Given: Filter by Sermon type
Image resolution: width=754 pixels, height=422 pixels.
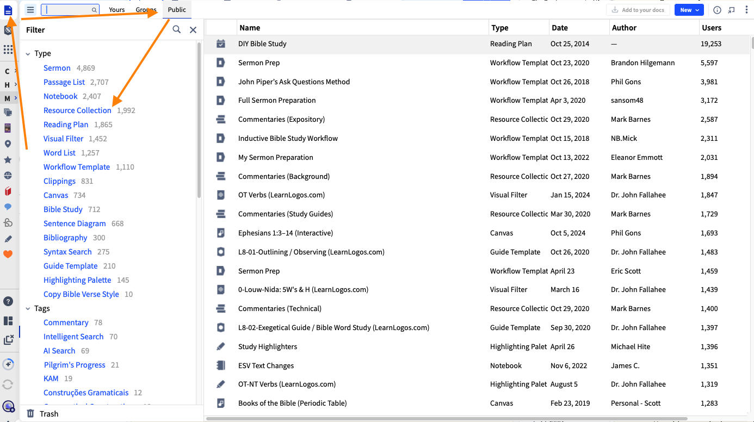Looking at the screenshot, I should tap(57, 68).
